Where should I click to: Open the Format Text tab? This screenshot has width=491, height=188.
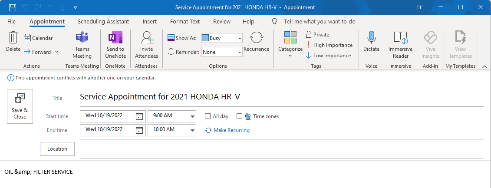(x=185, y=22)
